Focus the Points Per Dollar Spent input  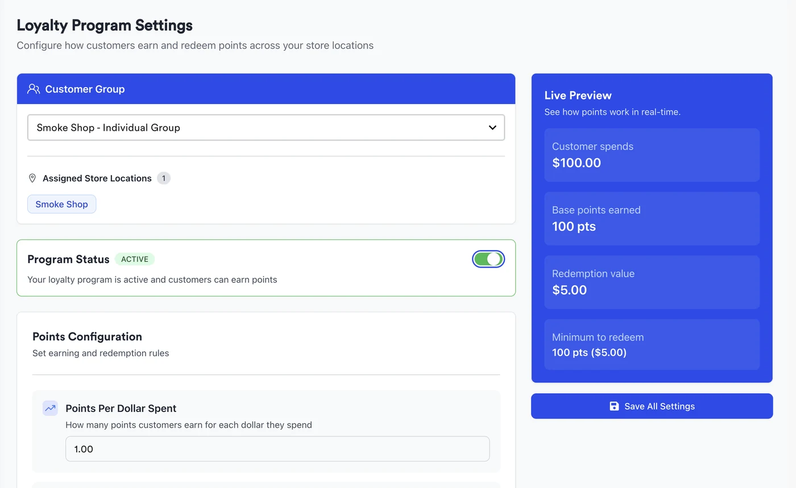pyautogui.click(x=277, y=449)
